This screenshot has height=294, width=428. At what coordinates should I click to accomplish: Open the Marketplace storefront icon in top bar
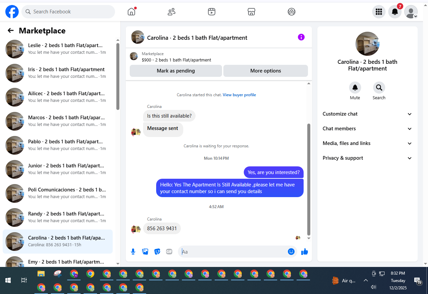pyautogui.click(x=251, y=12)
